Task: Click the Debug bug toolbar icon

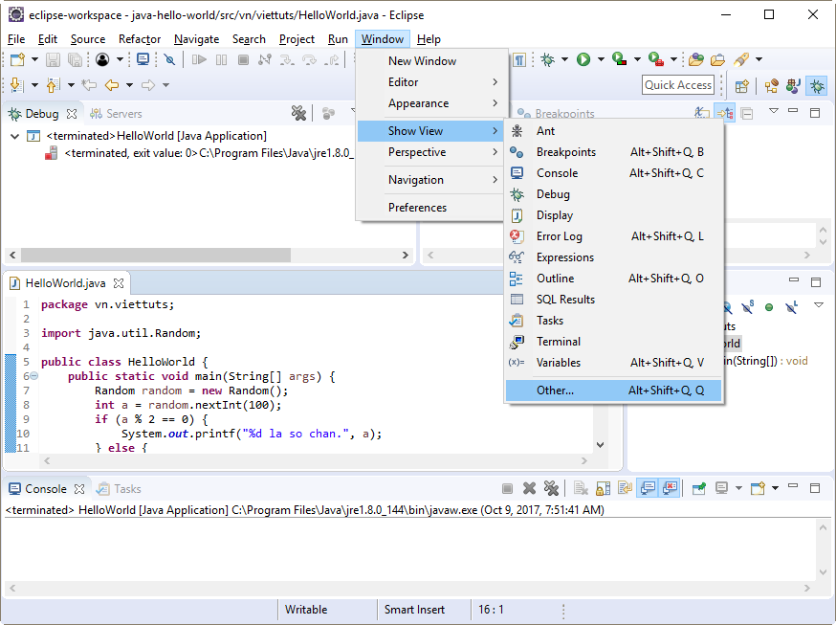Action: click(x=547, y=59)
